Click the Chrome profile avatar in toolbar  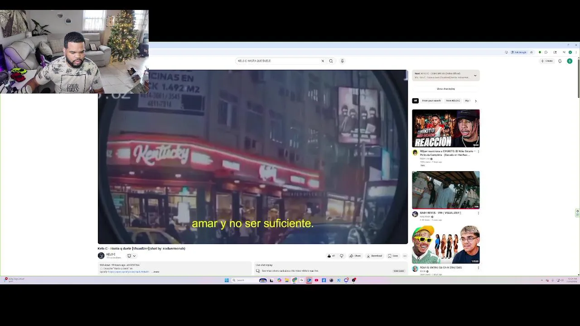point(570,52)
